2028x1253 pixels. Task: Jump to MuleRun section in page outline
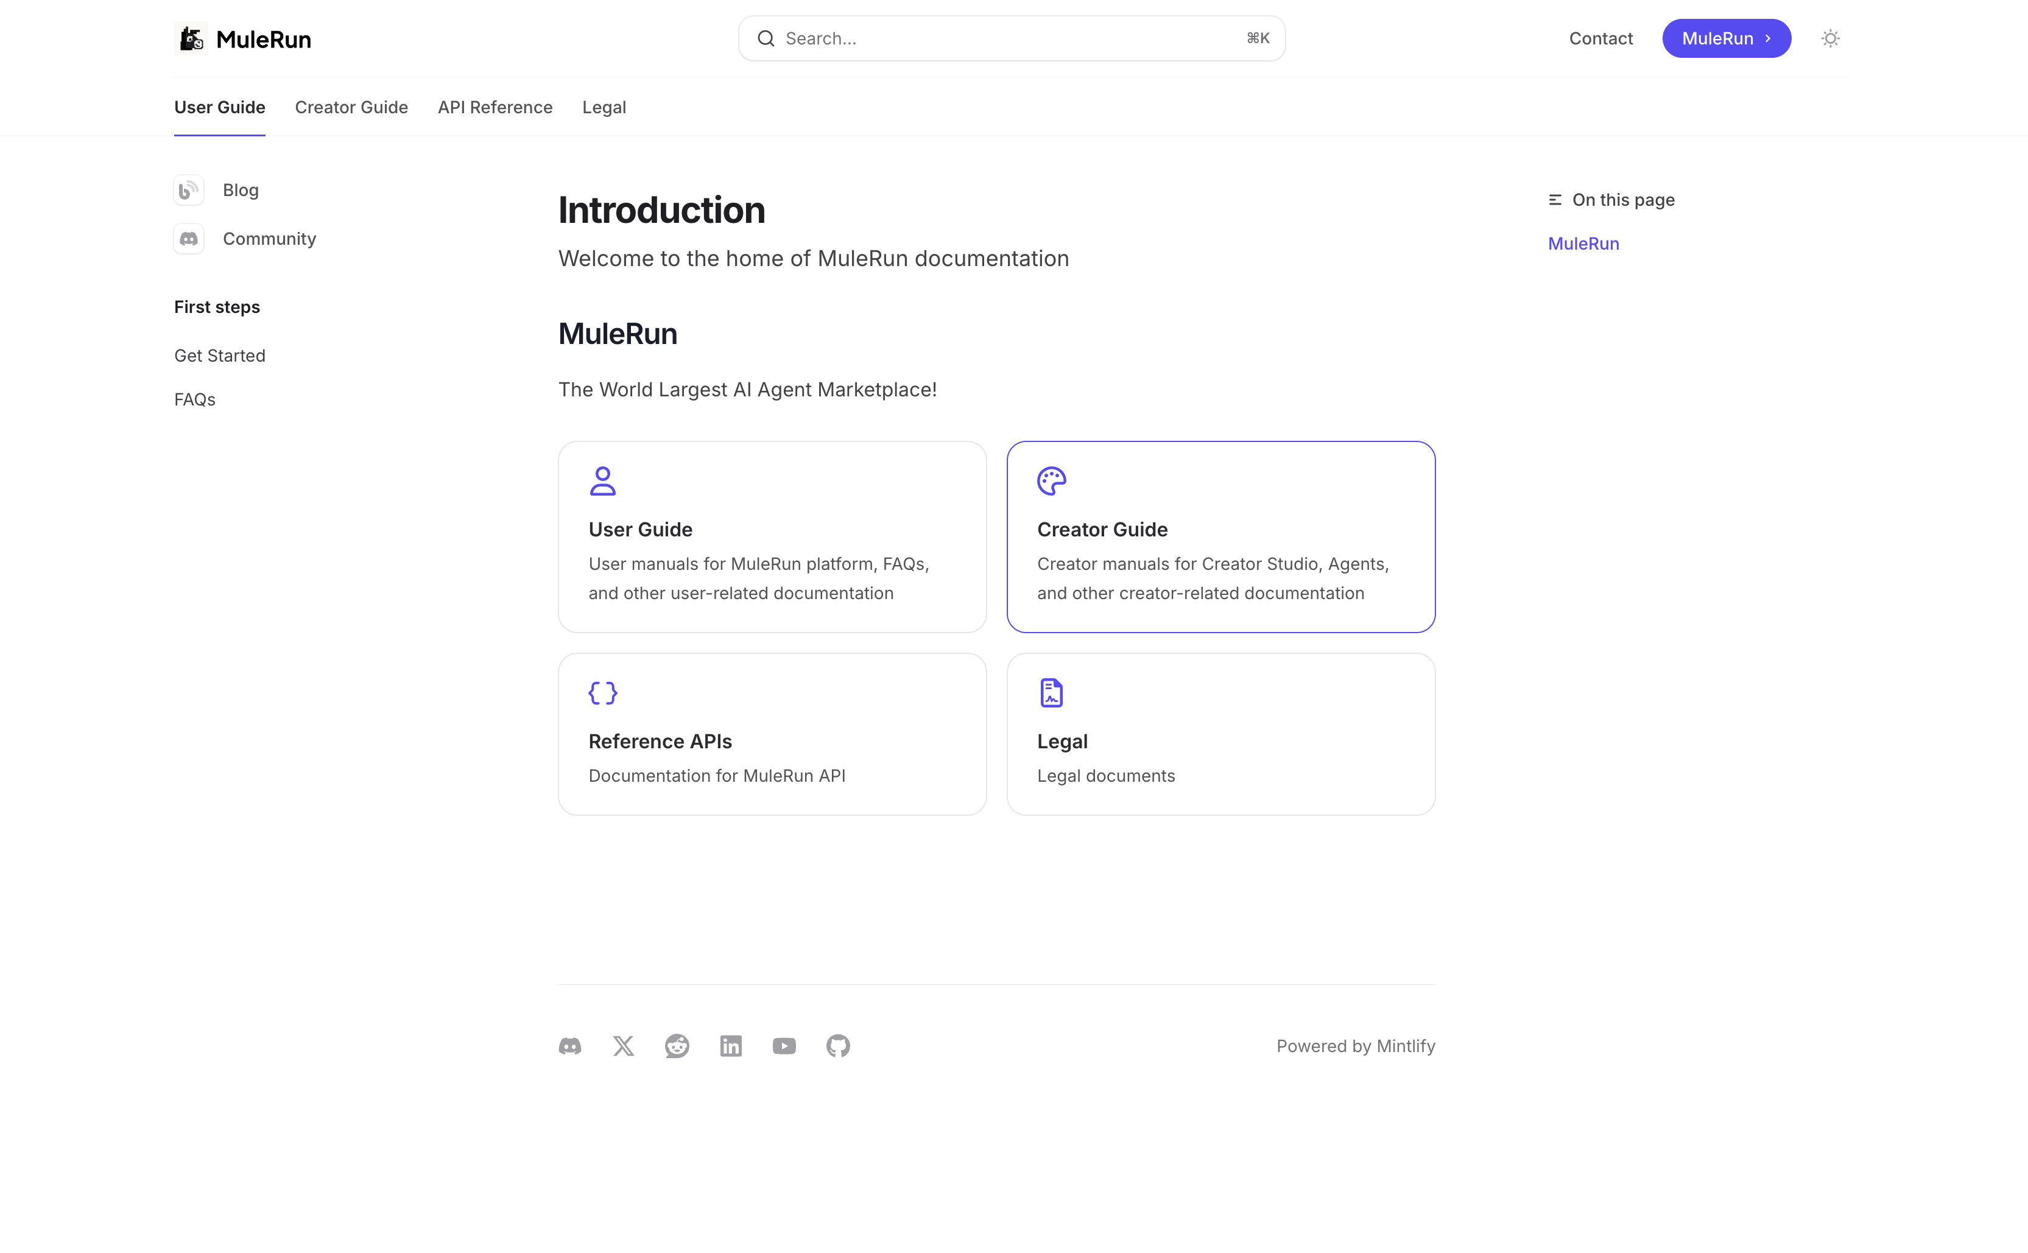coord(1583,244)
